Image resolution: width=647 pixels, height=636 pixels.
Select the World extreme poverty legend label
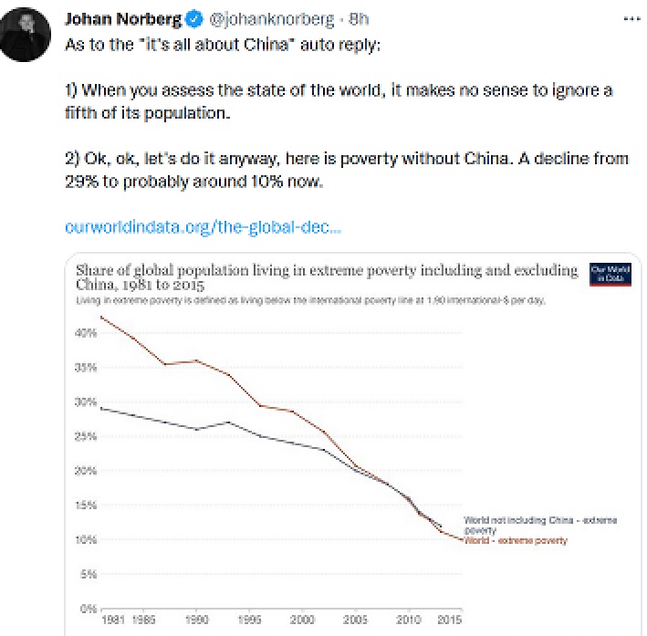point(516,541)
